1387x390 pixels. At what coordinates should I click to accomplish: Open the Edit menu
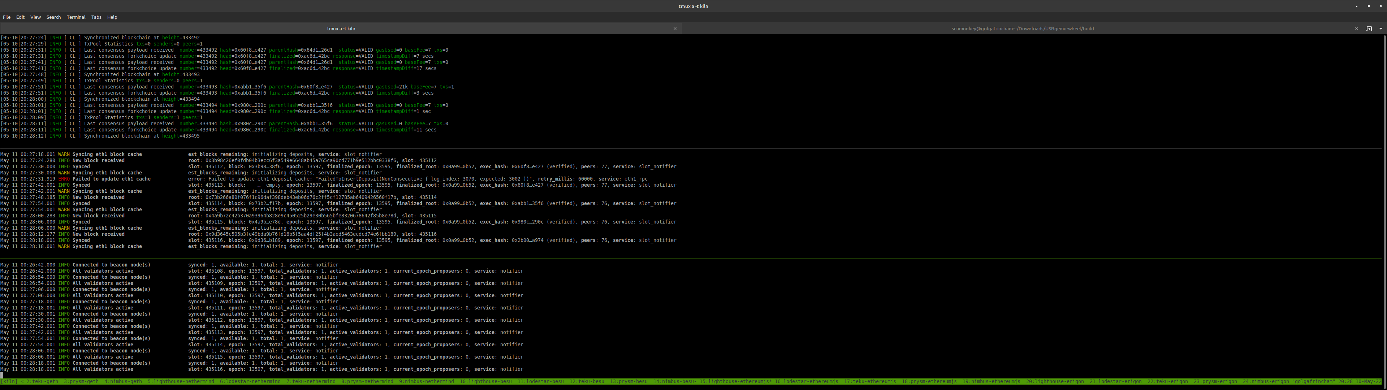coord(21,17)
